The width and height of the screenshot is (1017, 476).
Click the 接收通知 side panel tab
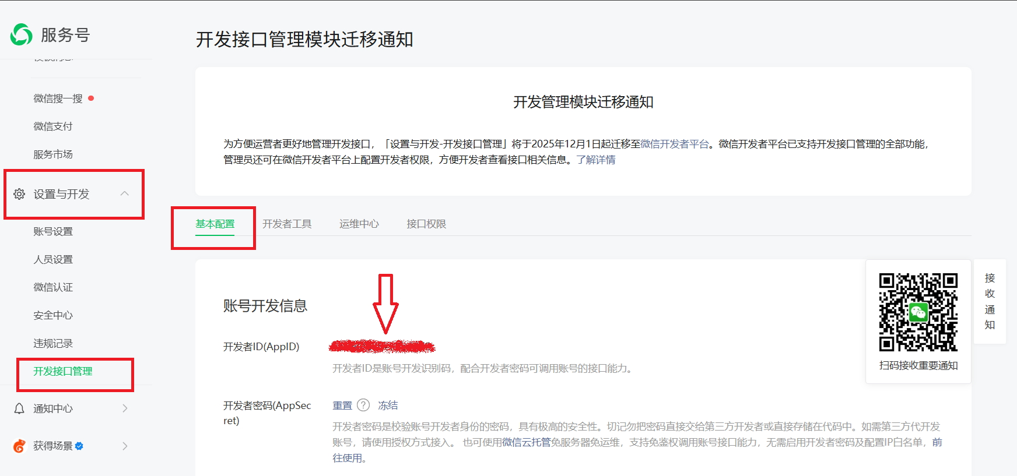point(990,301)
